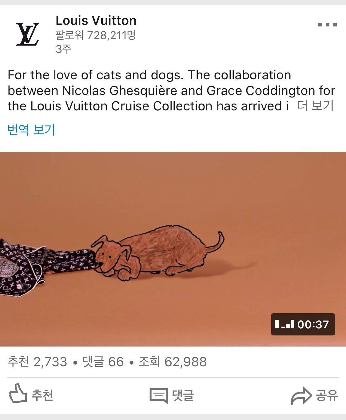The height and width of the screenshot is (420, 346).
Task: Tap the comment speech bubble icon
Action: (x=159, y=396)
